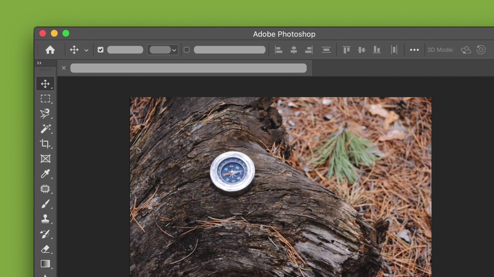This screenshot has height=277, width=494.
Task: Distribute layers horizontally
Action: pos(394,50)
